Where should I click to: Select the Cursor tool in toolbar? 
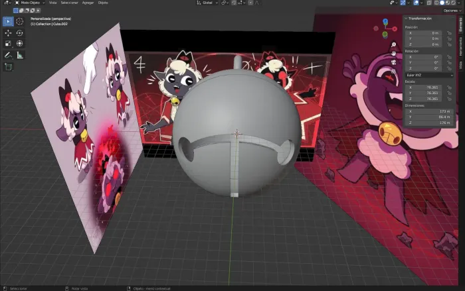pos(19,21)
